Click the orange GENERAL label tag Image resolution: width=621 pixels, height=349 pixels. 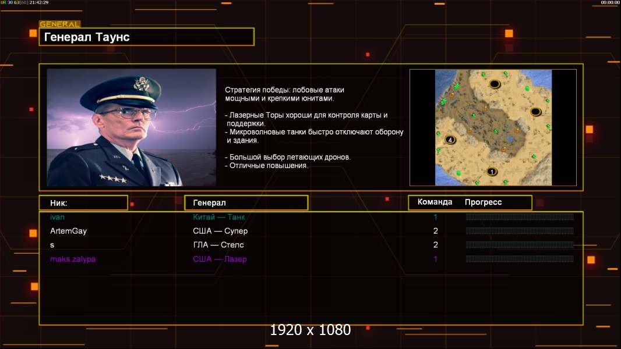(x=60, y=24)
